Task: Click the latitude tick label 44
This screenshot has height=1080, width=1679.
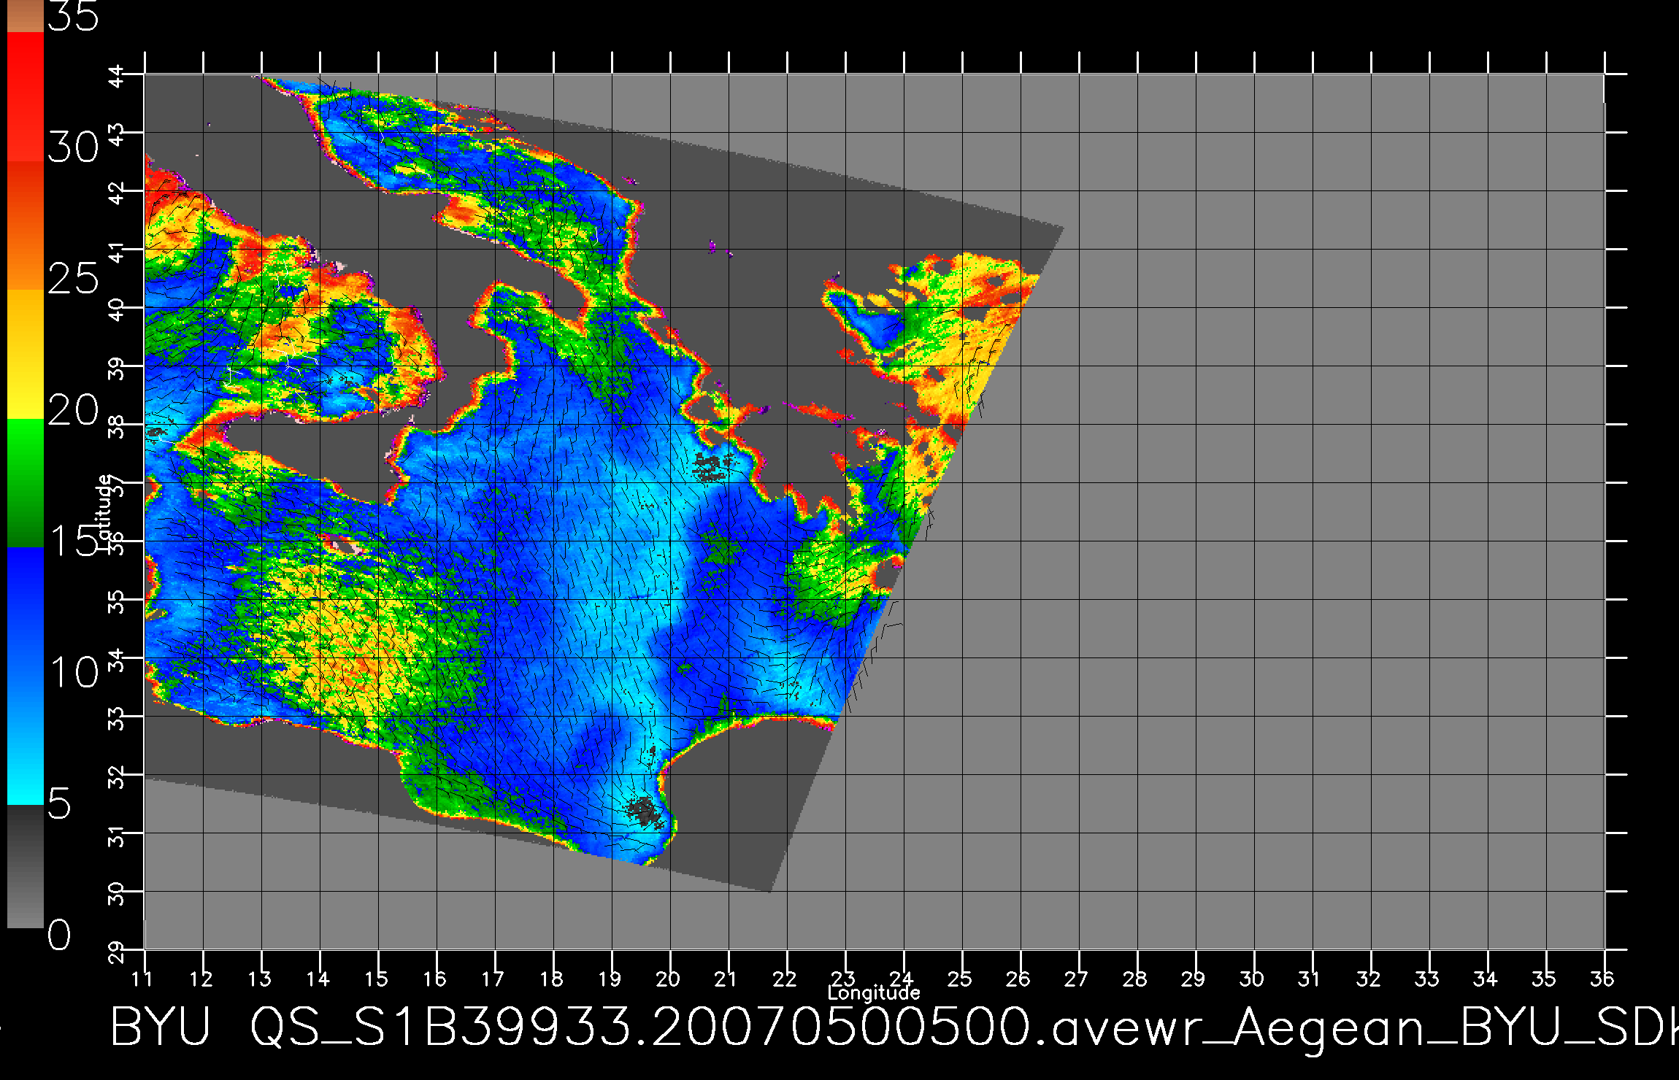Action: 117,76
